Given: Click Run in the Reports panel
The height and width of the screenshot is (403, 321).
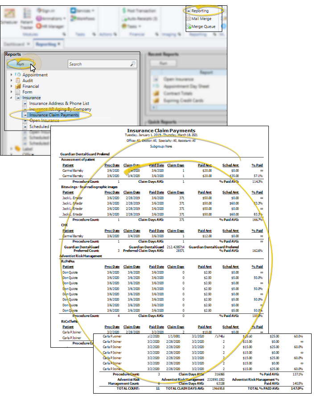Looking at the screenshot, I should [21, 64].
